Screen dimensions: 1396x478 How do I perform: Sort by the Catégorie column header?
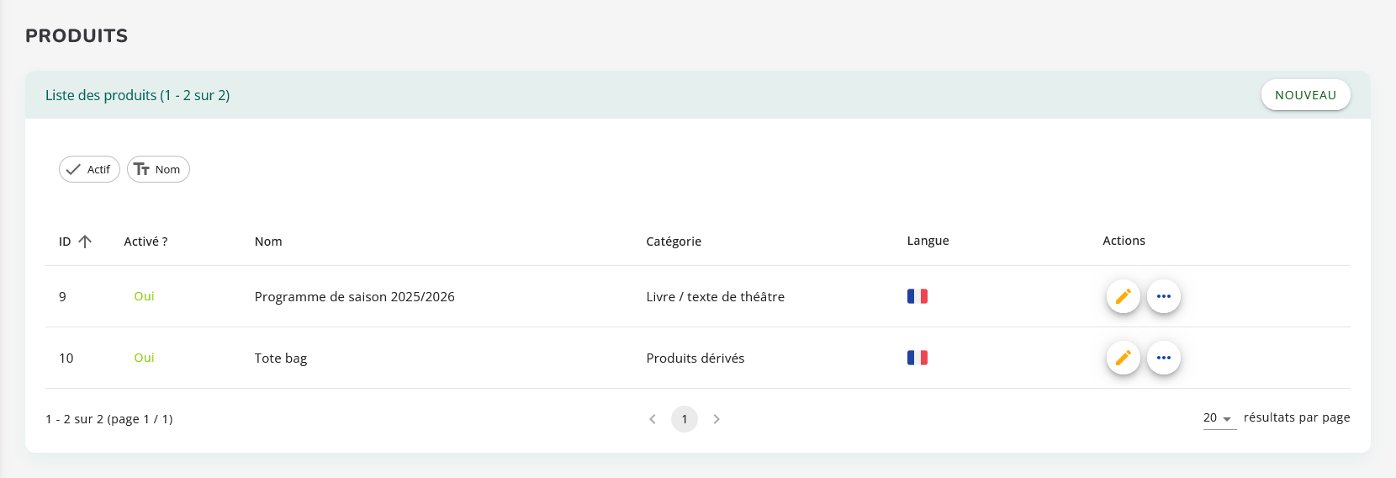pos(674,242)
